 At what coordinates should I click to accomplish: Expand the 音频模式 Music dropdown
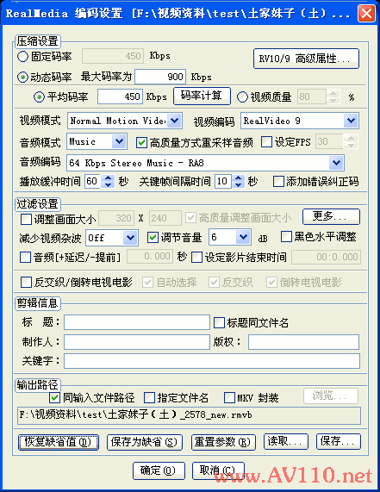pos(119,141)
